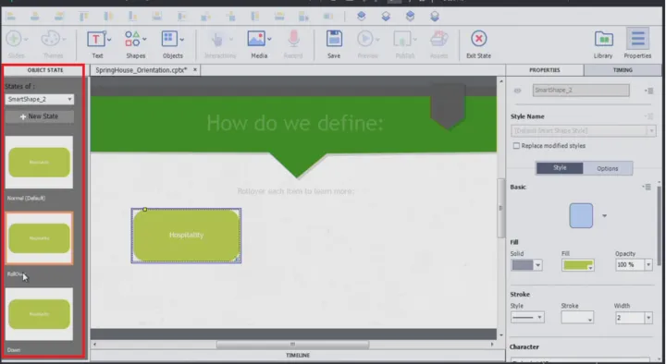Click the horizontal canvas scrollbar
666x364 pixels.
click(292, 344)
